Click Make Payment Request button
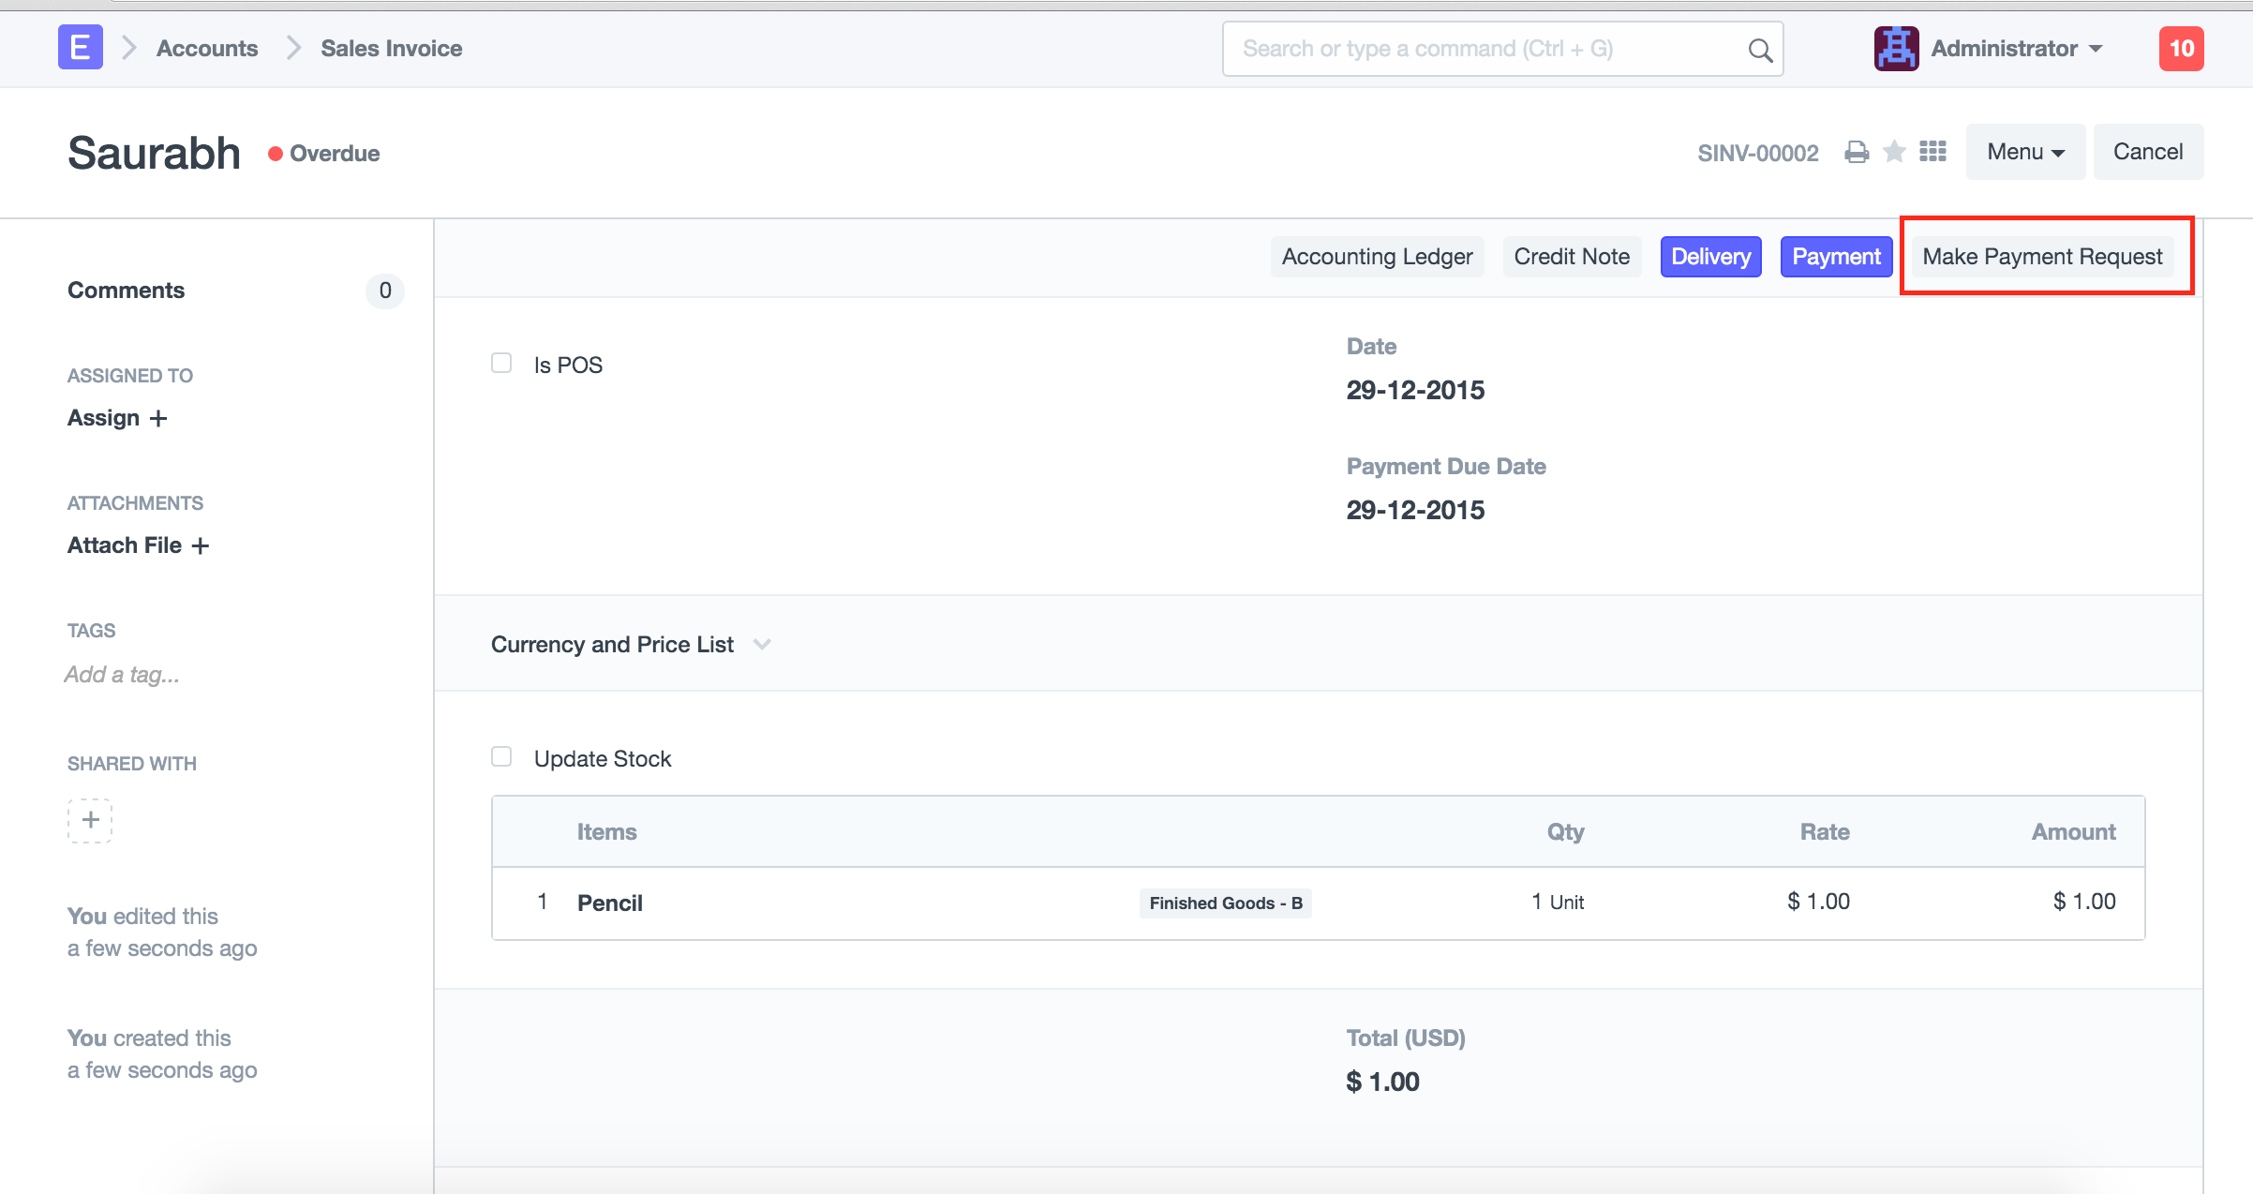This screenshot has width=2253, height=1194. point(2042,257)
